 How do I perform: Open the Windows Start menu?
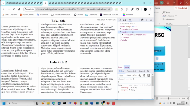pyautogui.click(x=4, y=103)
